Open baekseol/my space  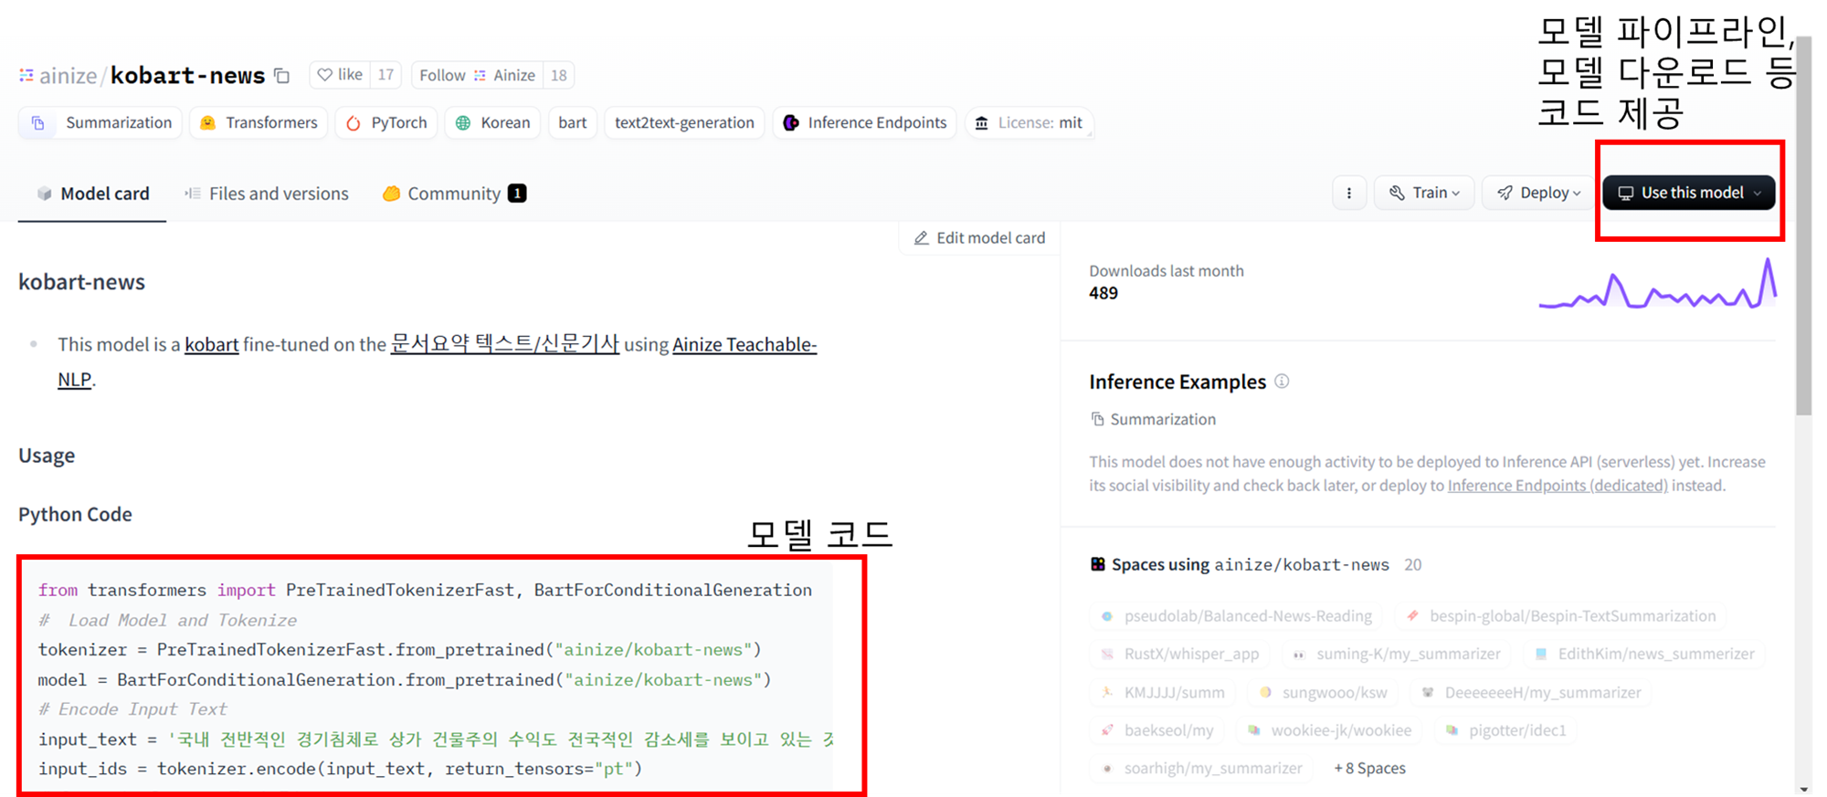pyautogui.click(x=1157, y=730)
